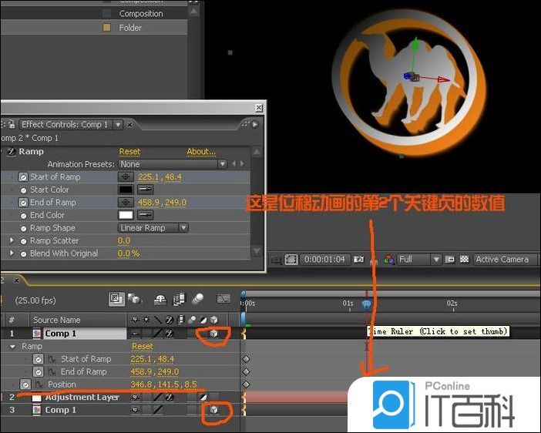541x433 pixels.
Task: Click the Effect column header fx icon
Action: click(169, 320)
